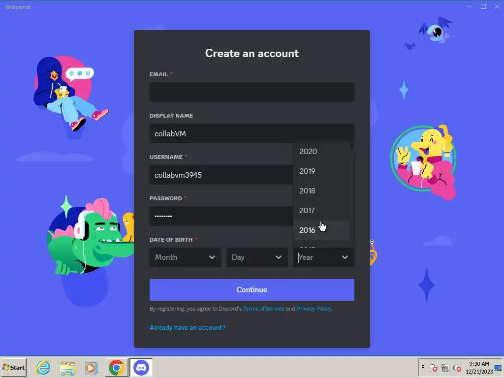
Task: Open the Windows Start menu
Action: (13, 367)
